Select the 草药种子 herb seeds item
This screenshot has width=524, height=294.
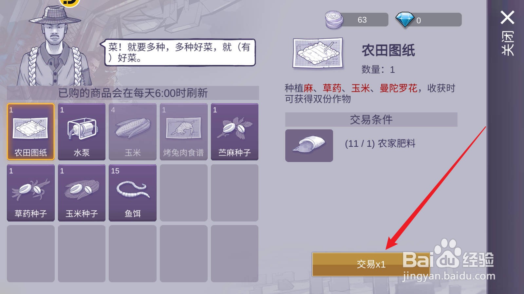point(31,193)
